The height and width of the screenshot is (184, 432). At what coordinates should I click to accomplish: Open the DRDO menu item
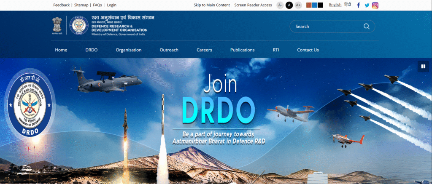tap(92, 50)
